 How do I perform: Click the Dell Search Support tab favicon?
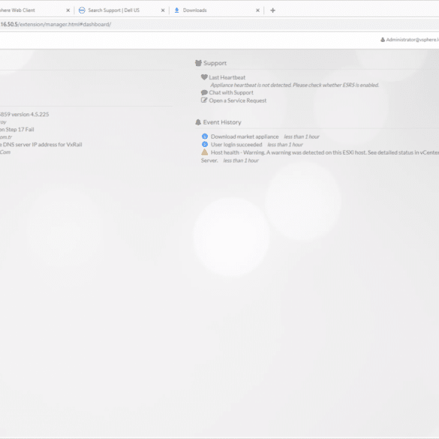[82, 11]
